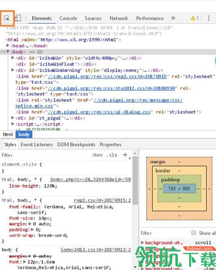
Task: Open the Sources tab
Action: (93, 18)
